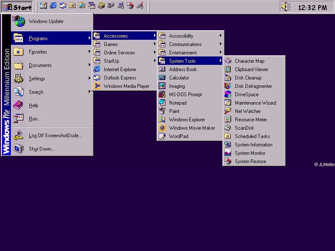335x251 pixels.
Task: Open Help from the Start menu
Action: point(52,105)
